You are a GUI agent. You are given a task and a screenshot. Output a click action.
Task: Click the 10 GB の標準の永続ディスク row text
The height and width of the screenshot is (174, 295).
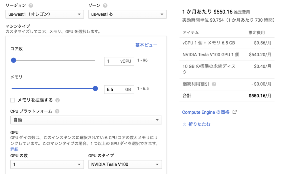(x=209, y=69)
